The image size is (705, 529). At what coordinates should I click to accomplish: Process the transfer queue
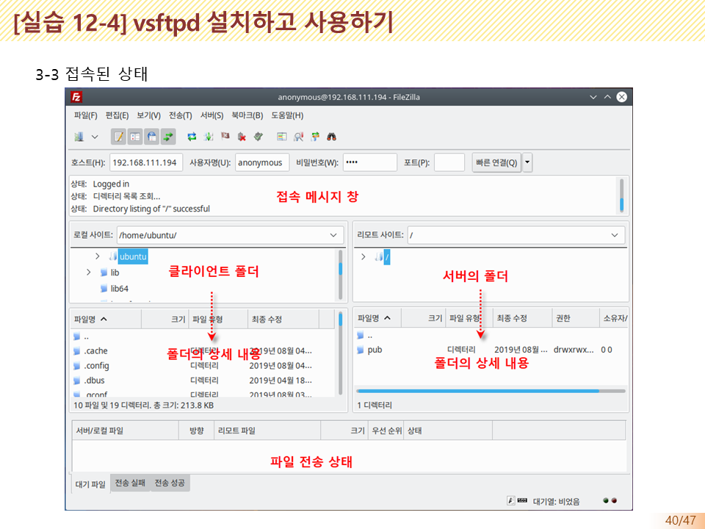tap(208, 136)
